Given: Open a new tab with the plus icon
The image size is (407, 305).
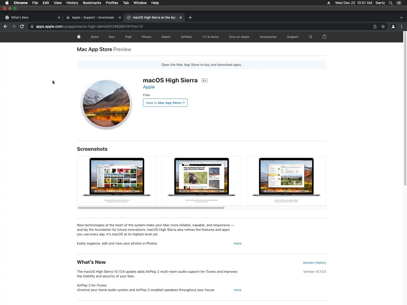Looking at the screenshot, I should pyautogui.click(x=190, y=18).
